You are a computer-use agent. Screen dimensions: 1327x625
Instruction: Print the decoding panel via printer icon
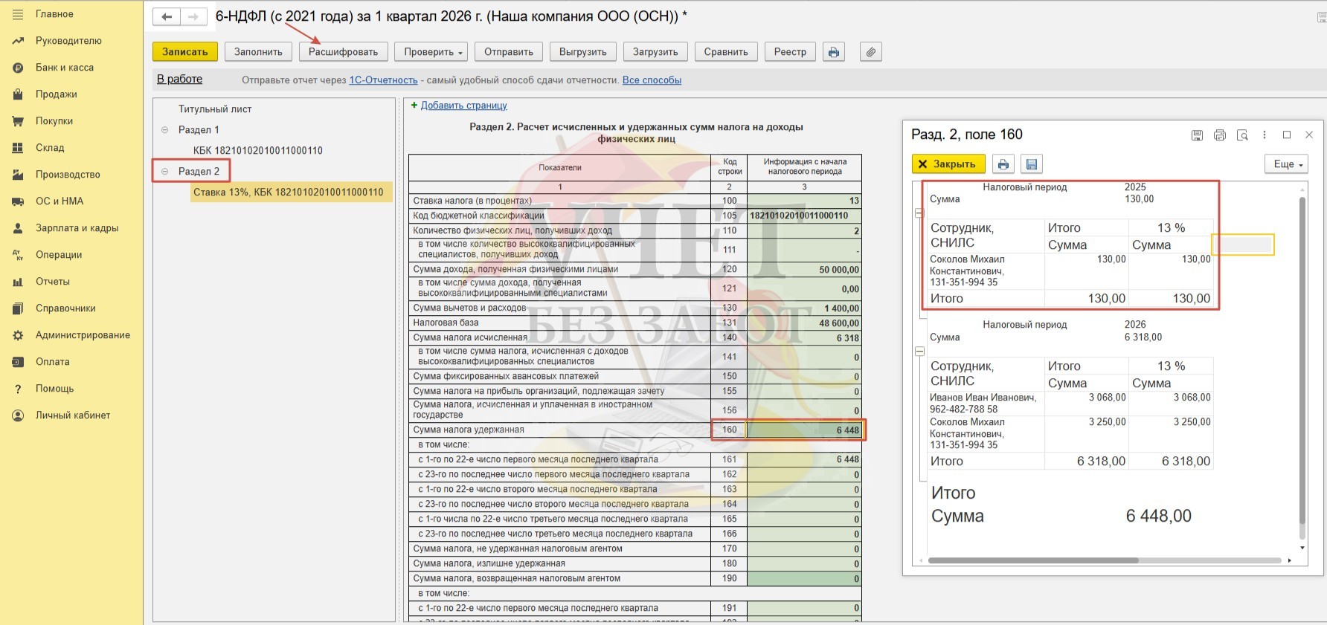[1003, 164]
